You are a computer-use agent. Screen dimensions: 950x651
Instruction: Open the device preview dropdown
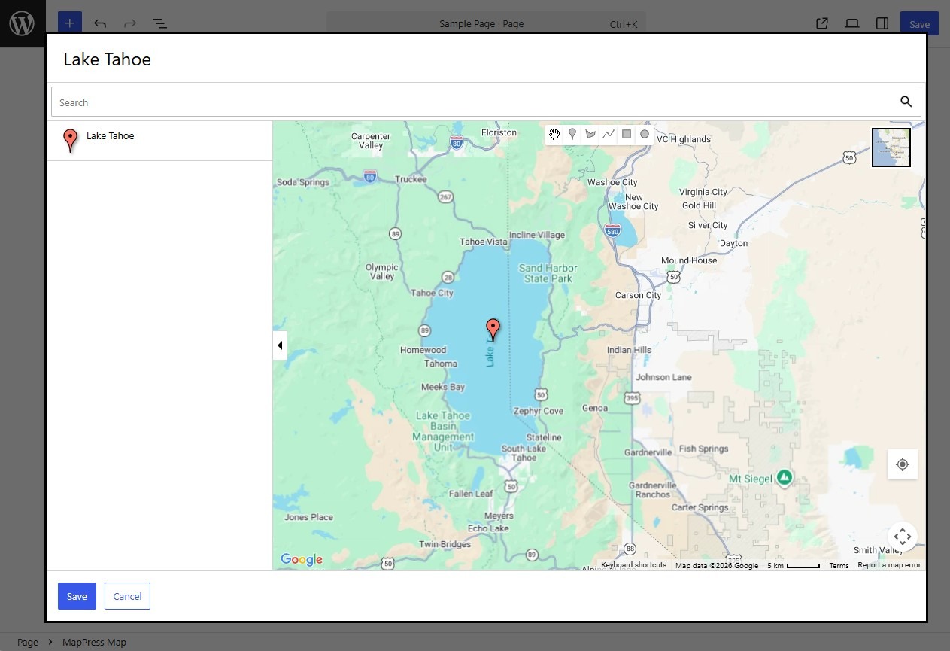[852, 23]
